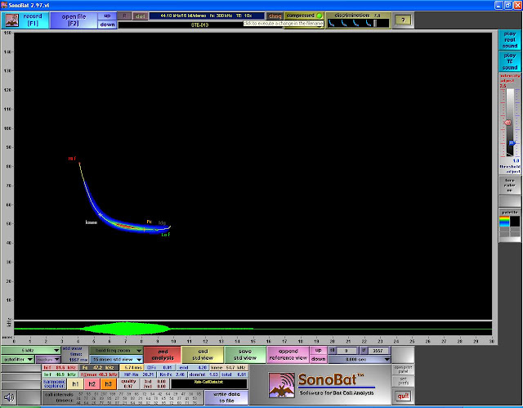The height and width of the screenshot is (408, 523).
Task: Click the start sample field showing 0
Action: (346, 351)
